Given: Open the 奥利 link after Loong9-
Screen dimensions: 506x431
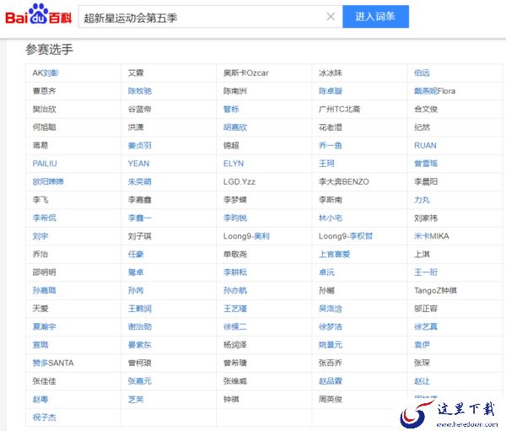Looking at the screenshot, I should pyautogui.click(x=261, y=236).
